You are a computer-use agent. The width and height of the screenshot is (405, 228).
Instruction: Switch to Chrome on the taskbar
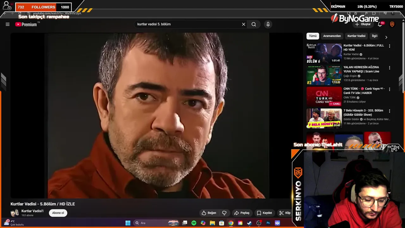click(x=231, y=223)
